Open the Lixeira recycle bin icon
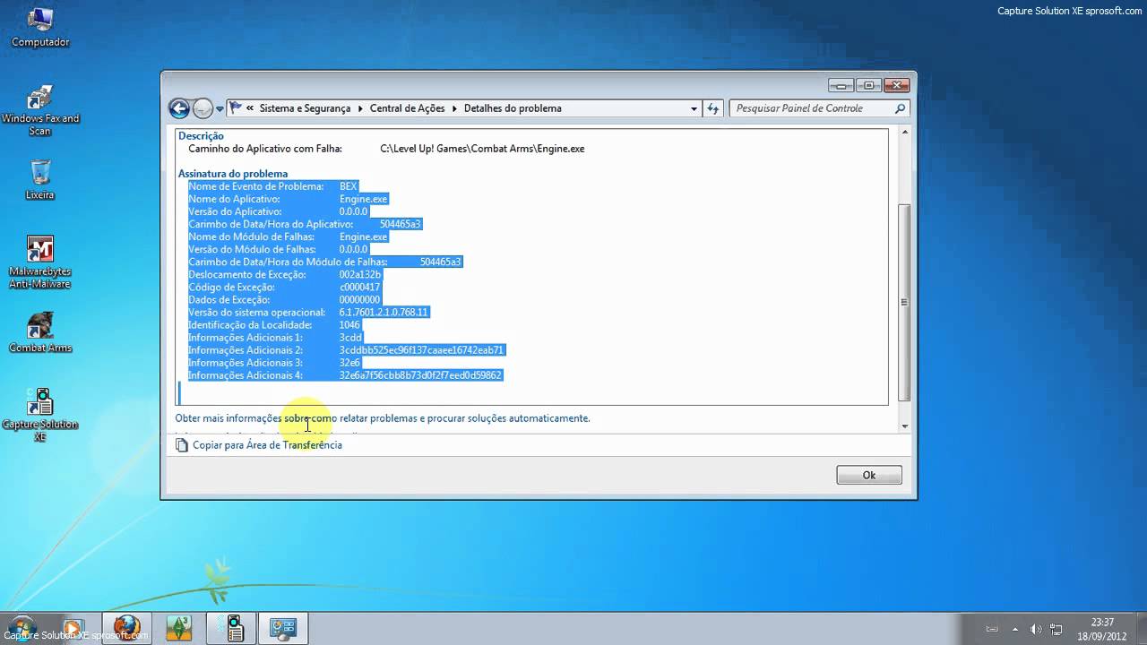The image size is (1147, 645). pyautogui.click(x=40, y=179)
